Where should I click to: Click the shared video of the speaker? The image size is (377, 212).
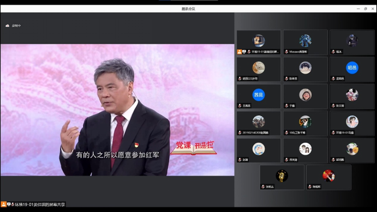(117, 110)
